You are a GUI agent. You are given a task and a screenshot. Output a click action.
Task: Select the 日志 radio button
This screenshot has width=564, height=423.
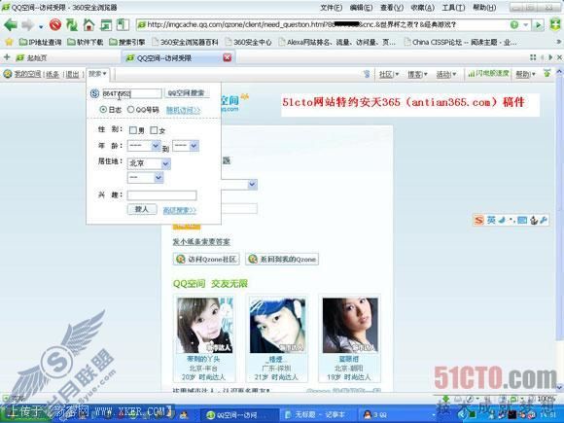pyautogui.click(x=103, y=109)
